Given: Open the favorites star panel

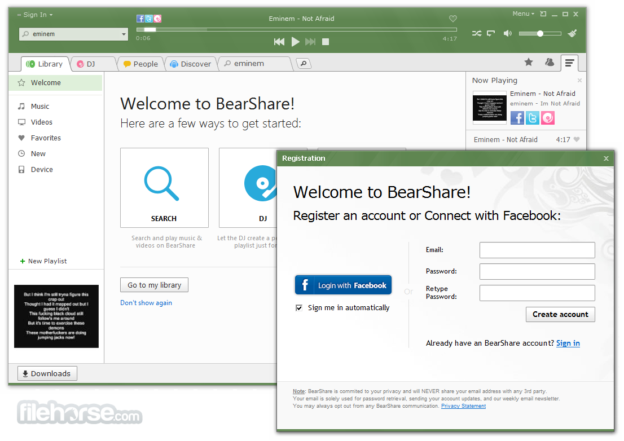Looking at the screenshot, I should 528,63.
